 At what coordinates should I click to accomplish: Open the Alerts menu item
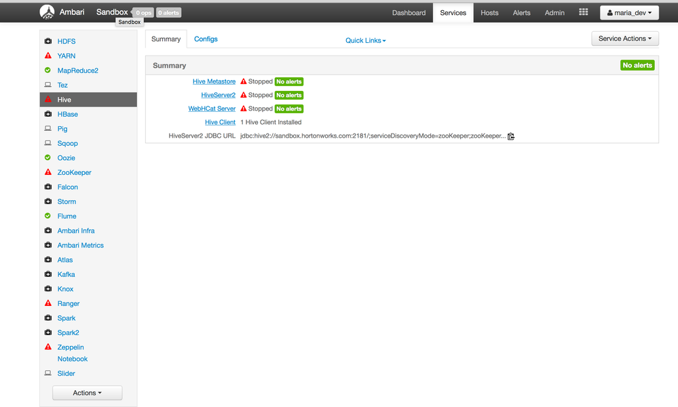[521, 12]
